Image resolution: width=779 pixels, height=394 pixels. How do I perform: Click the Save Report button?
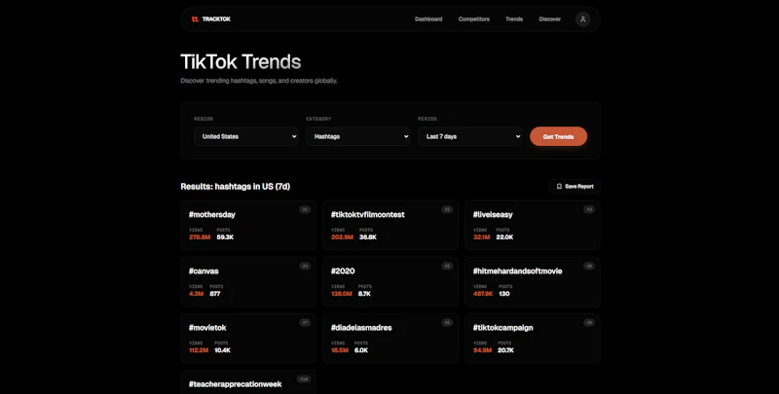575,187
